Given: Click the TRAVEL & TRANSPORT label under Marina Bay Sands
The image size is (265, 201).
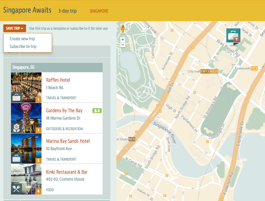Looking at the screenshot, I should coord(61,159).
